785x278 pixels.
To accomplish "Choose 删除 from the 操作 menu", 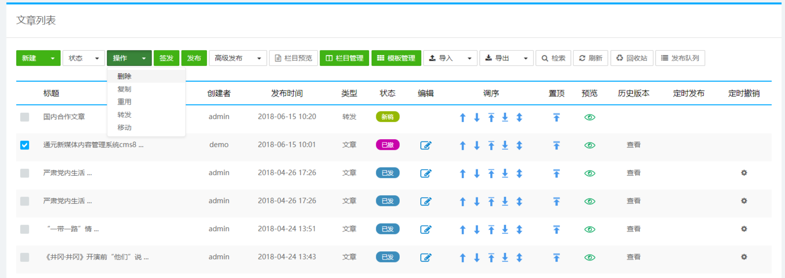I will tap(124, 76).
